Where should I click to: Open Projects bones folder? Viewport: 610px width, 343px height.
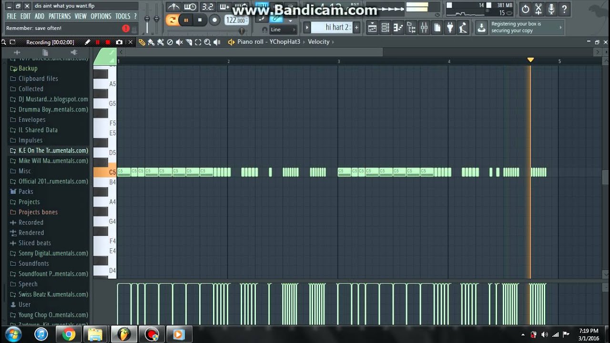[x=38, y=212]
